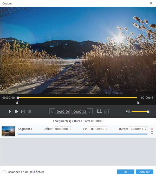Click the OK button

126,172
